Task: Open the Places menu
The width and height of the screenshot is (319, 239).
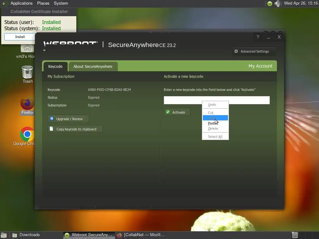Action: pos(43,3)
